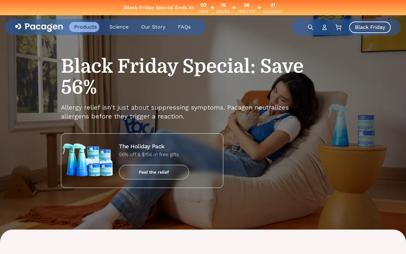
Task: Click the Black Friday outlined button
Action: (370, 27)
